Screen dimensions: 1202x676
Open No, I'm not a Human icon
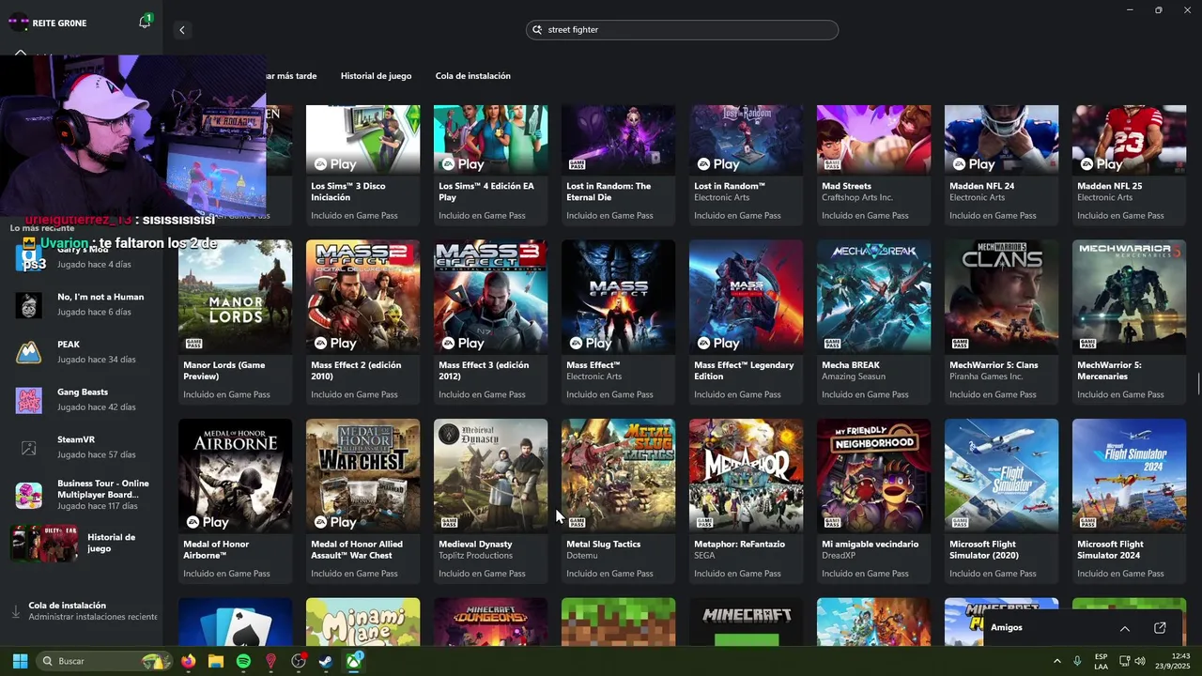29,305
